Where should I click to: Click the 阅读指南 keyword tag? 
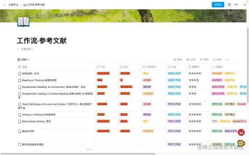tap(217, 73)
